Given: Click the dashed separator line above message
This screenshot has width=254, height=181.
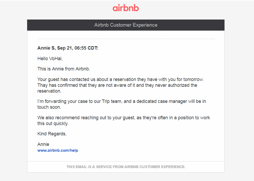Looking at the screenshot, I should [126, 39].
